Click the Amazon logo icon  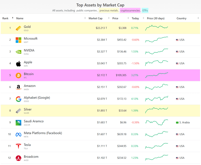tap(19, 87)
